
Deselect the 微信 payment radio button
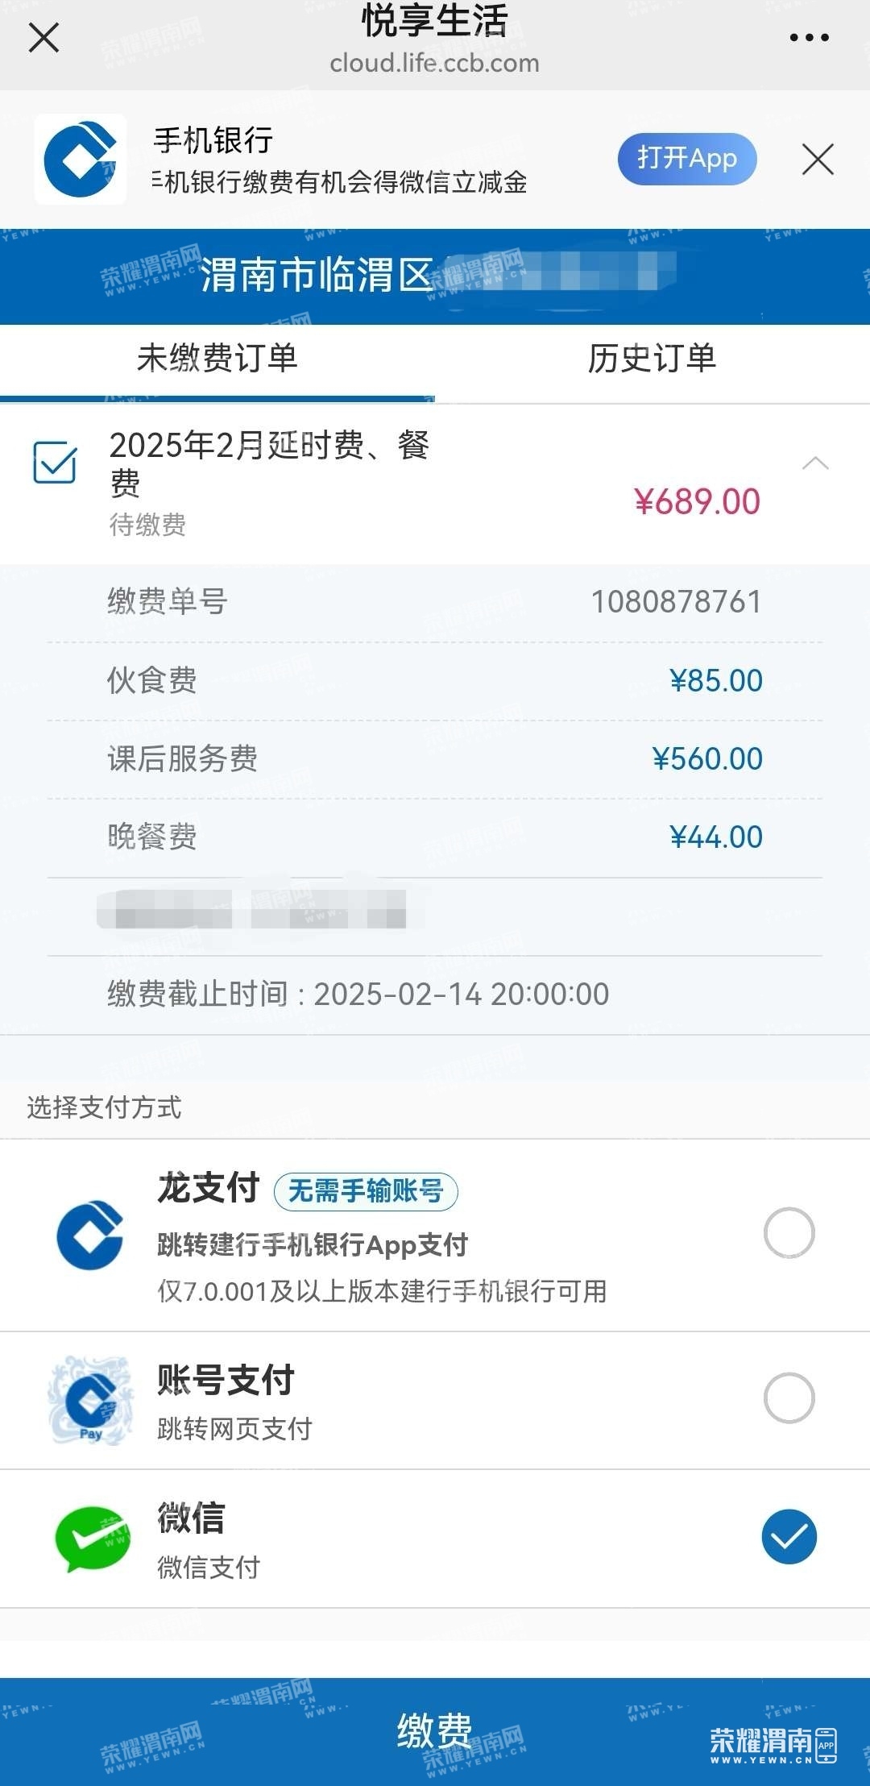(789, 1536)
